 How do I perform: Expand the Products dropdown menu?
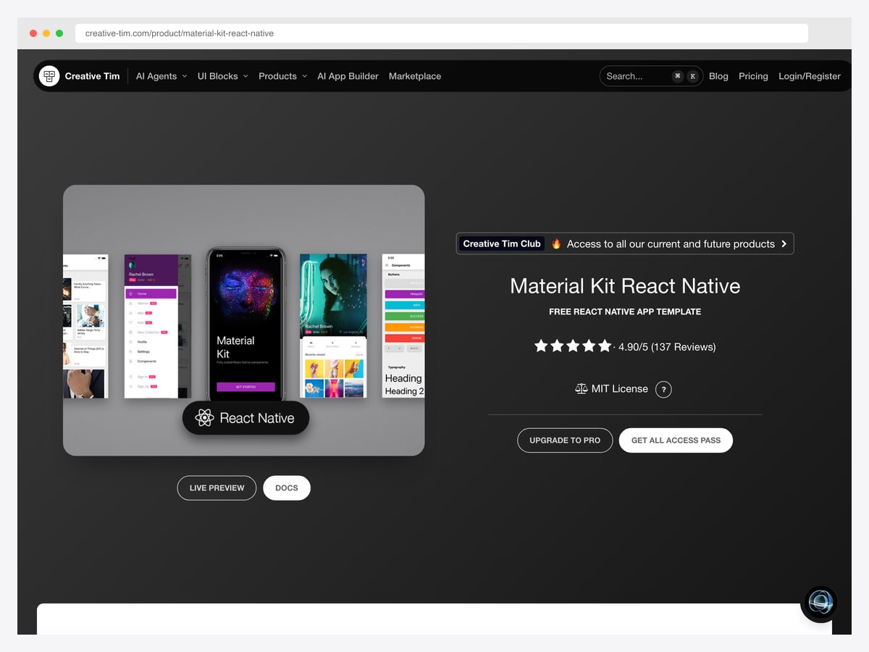[x=282, y=76]
